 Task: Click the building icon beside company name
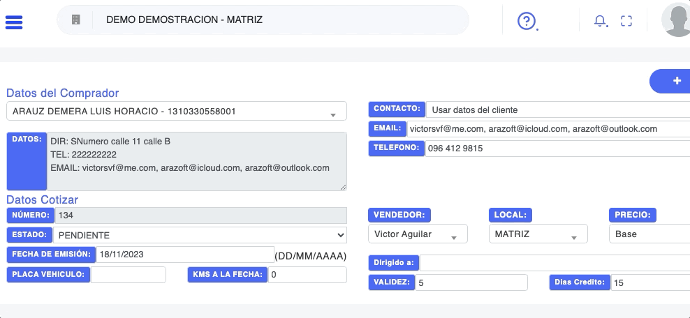76,20
